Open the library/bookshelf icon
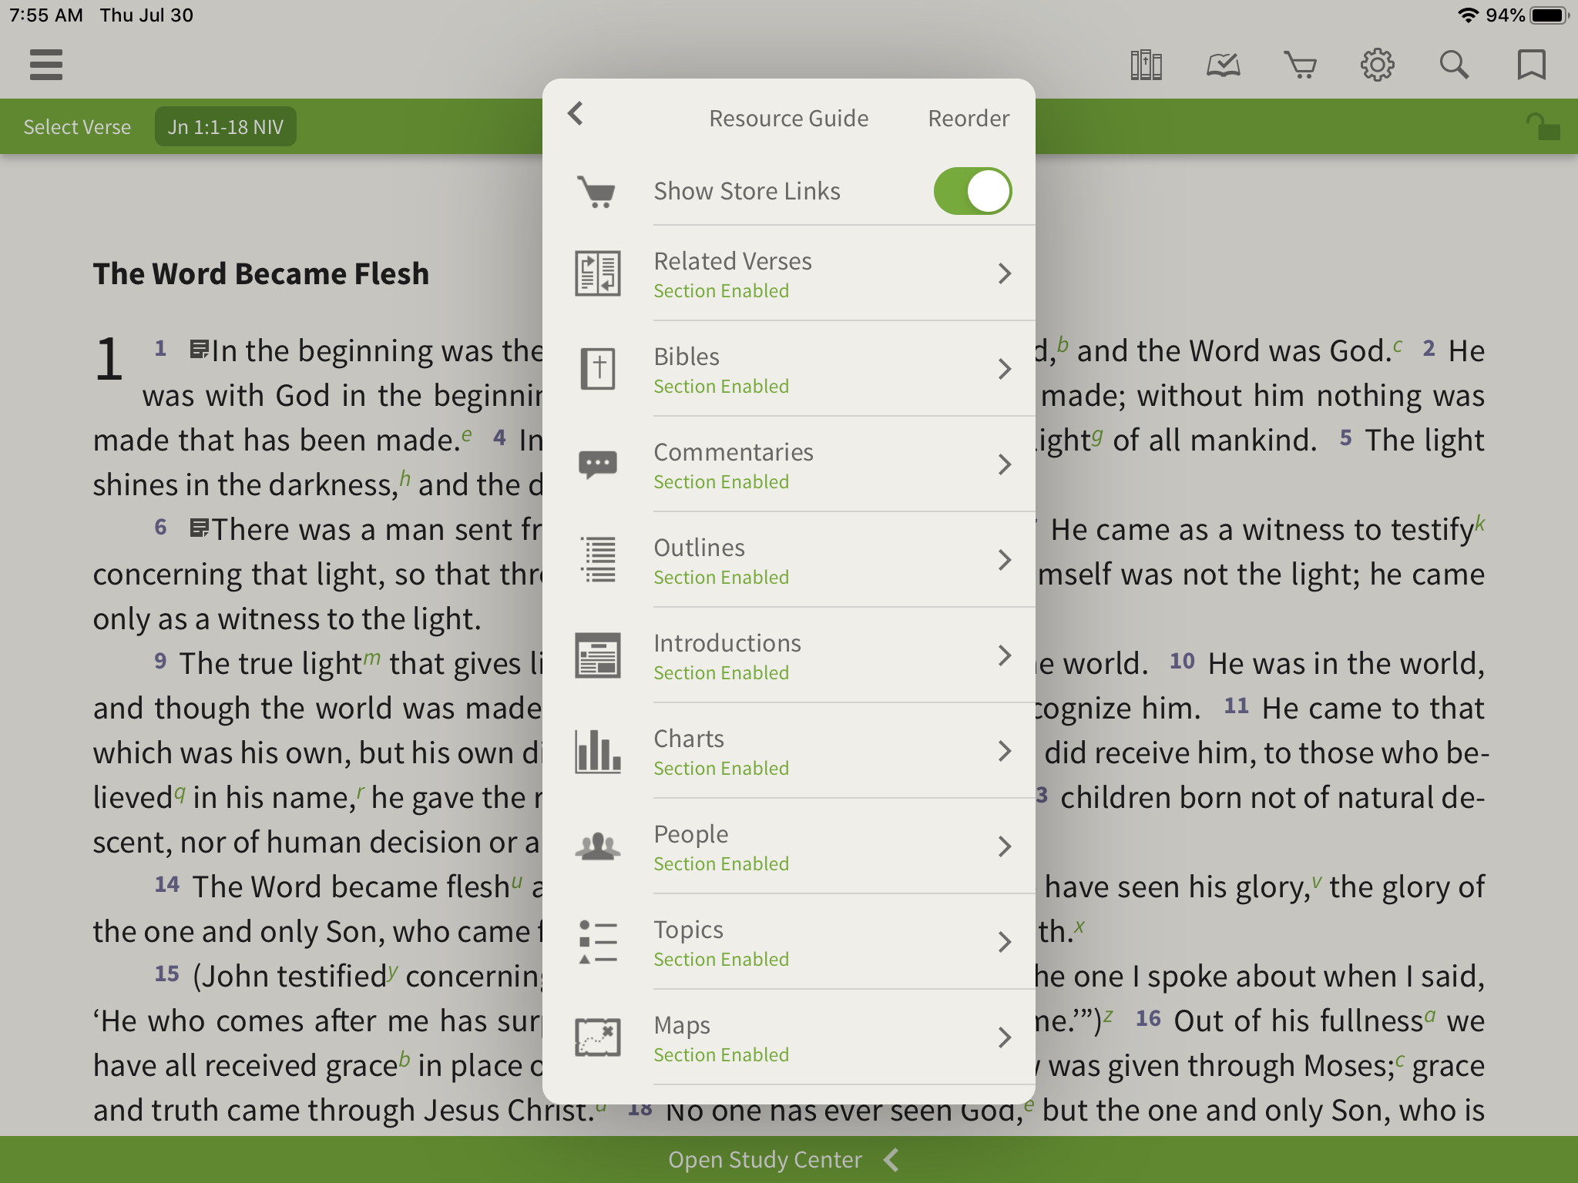This screenshot has height=1183, width=1578. coord(1144,63)
